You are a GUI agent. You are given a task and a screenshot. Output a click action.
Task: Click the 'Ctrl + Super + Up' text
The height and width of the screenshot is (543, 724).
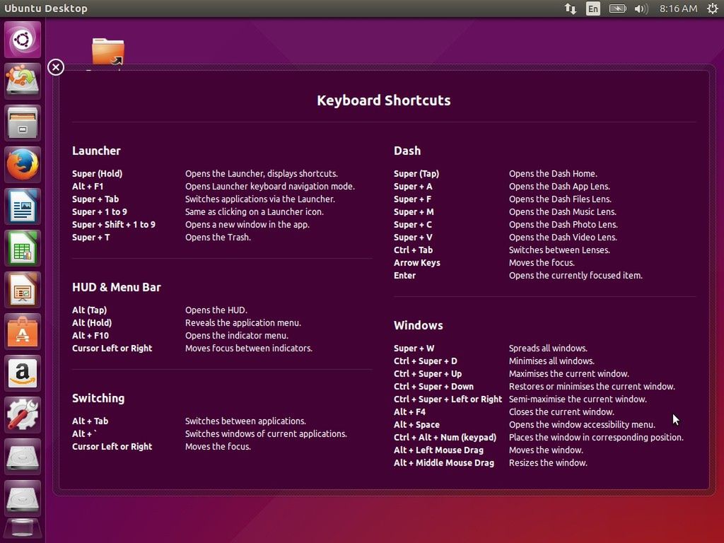click(428, 373)
